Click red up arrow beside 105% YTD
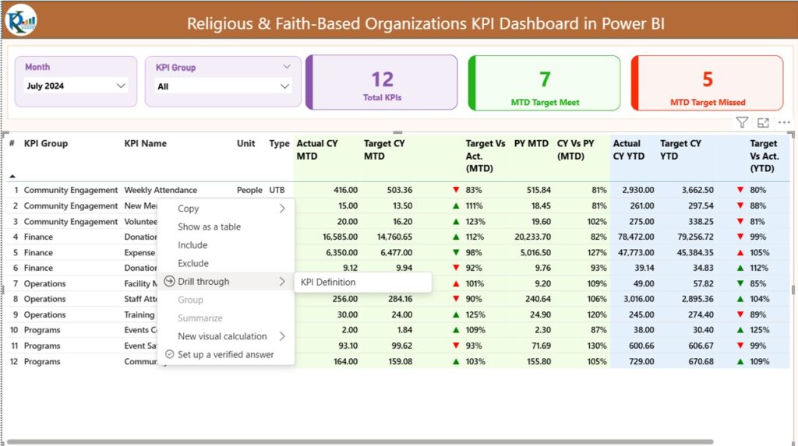The height and width of the screenshot is (446, 798). tap(740, 252)
